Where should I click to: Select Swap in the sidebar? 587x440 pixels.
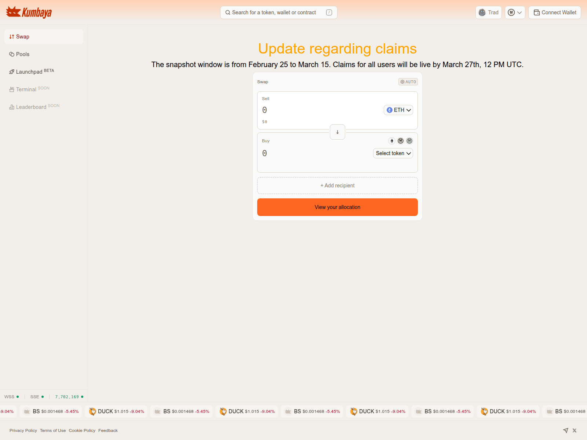click(22, 37)
